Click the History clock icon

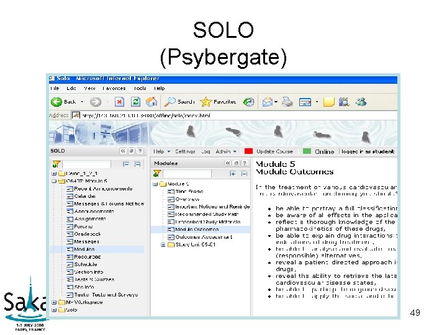(248, 102)
